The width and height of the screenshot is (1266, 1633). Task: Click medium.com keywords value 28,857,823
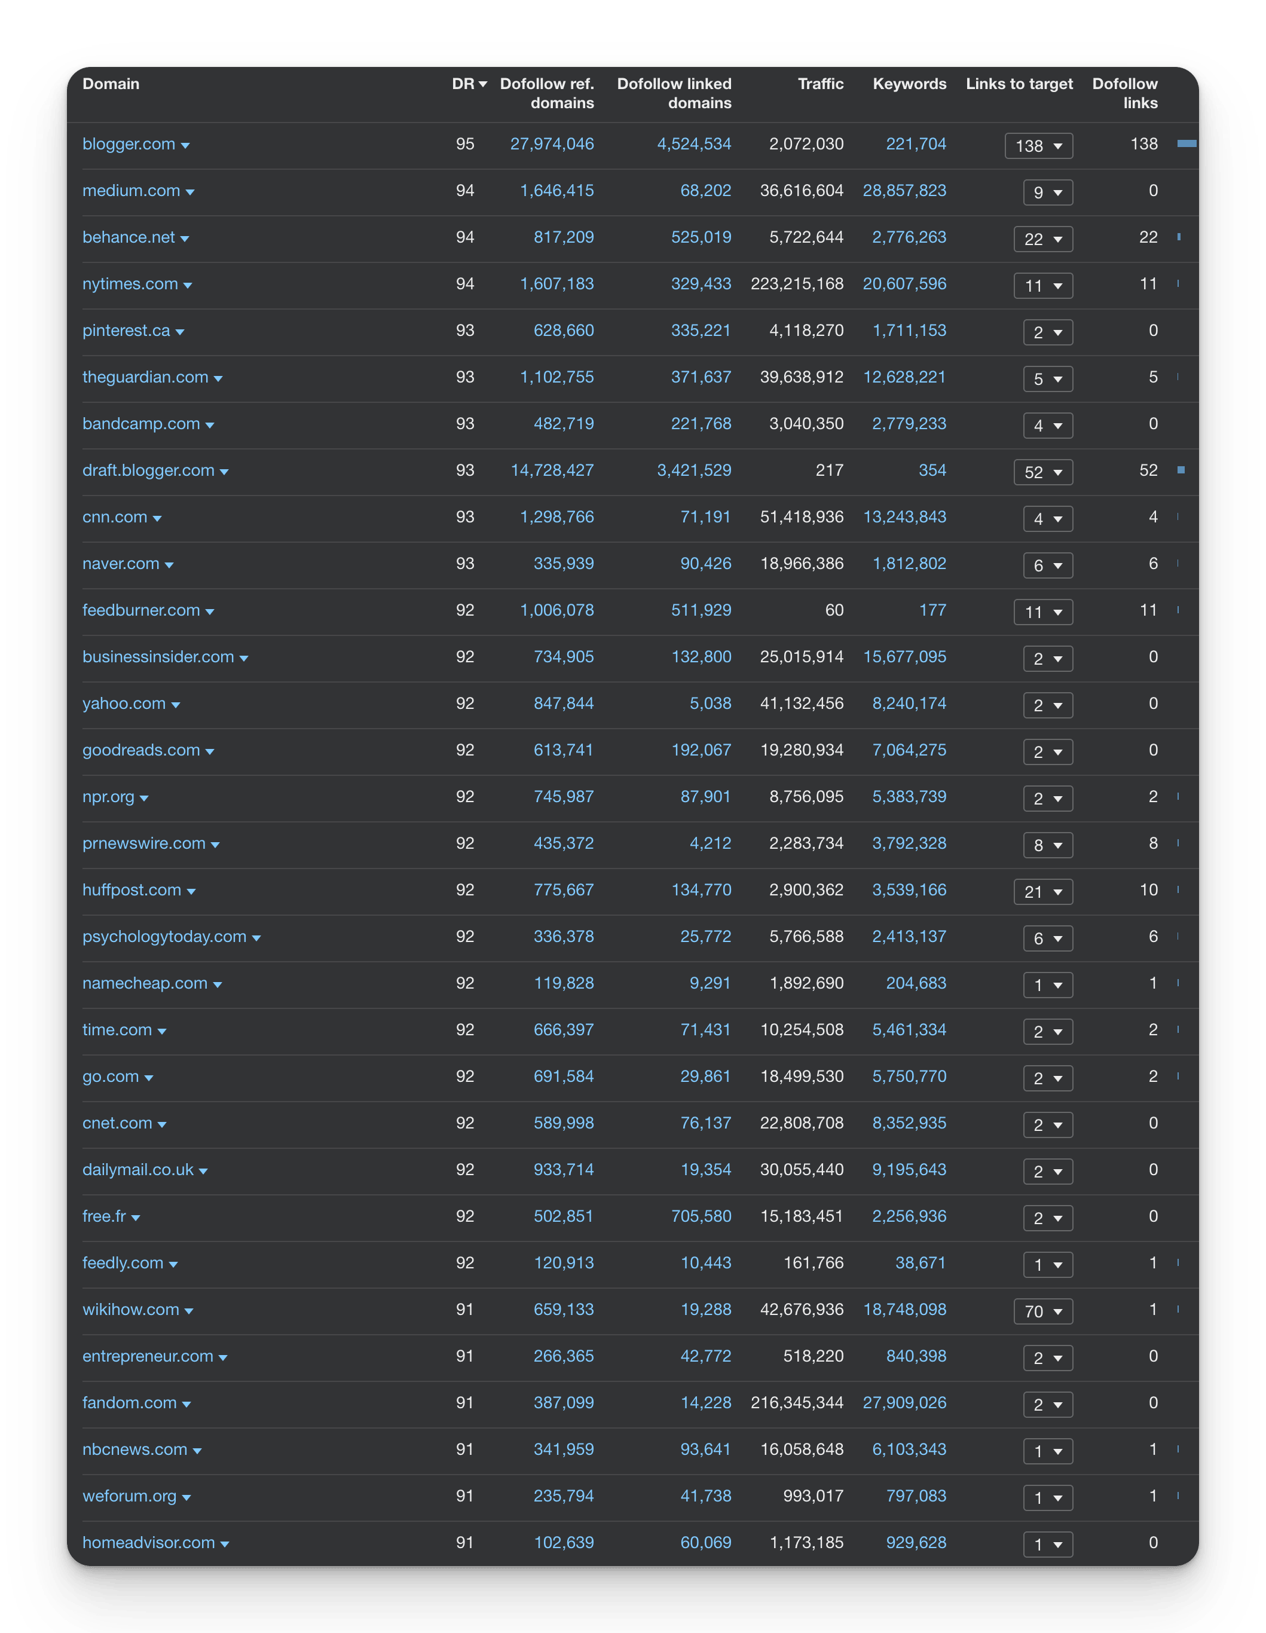point(905,191)
